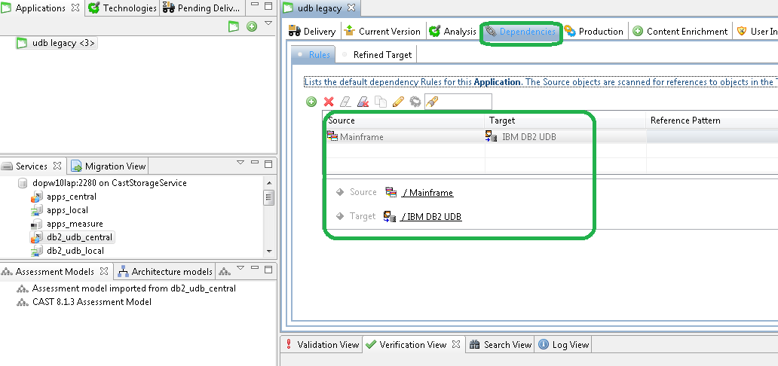Screen dimensions: 778x366
Task: Open the Services panel view menu arrow
Action: 240,162
